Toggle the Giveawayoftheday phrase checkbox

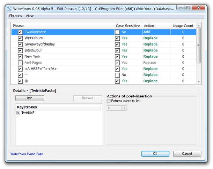20,44
